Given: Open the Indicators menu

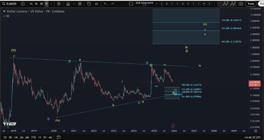Looking at the screenshot, I should click(68, 4).
